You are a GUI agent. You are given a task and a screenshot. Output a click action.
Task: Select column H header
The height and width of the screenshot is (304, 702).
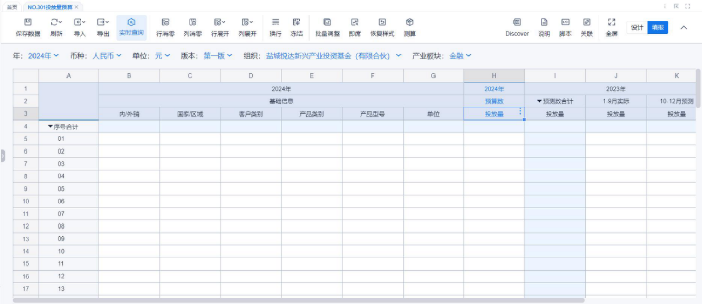point(494,76)
